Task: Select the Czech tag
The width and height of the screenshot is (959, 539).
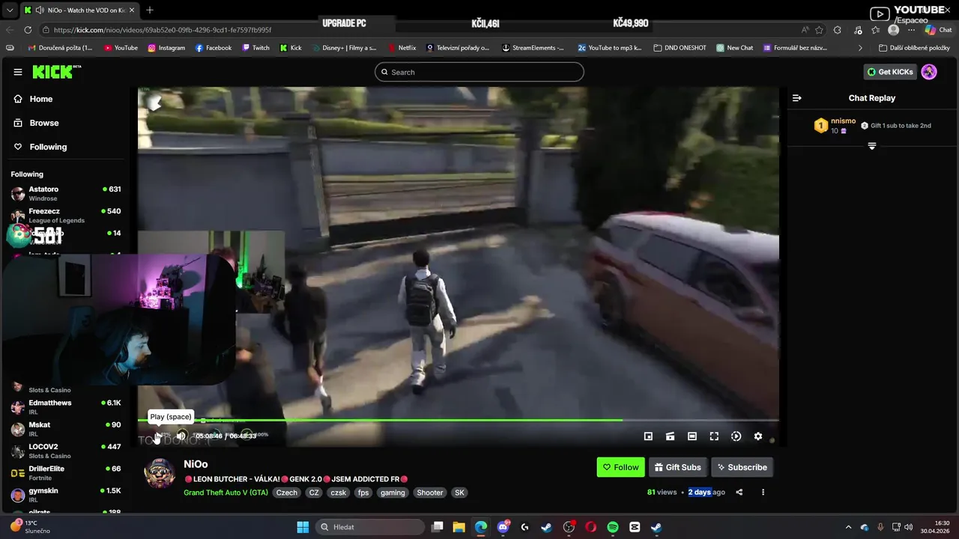Action: [x=286, y=493]
